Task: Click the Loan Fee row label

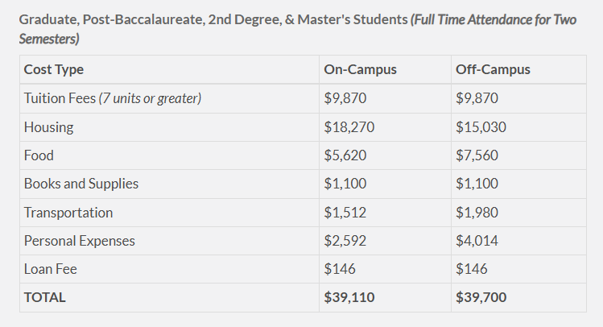Action: (x=51, y=269)
